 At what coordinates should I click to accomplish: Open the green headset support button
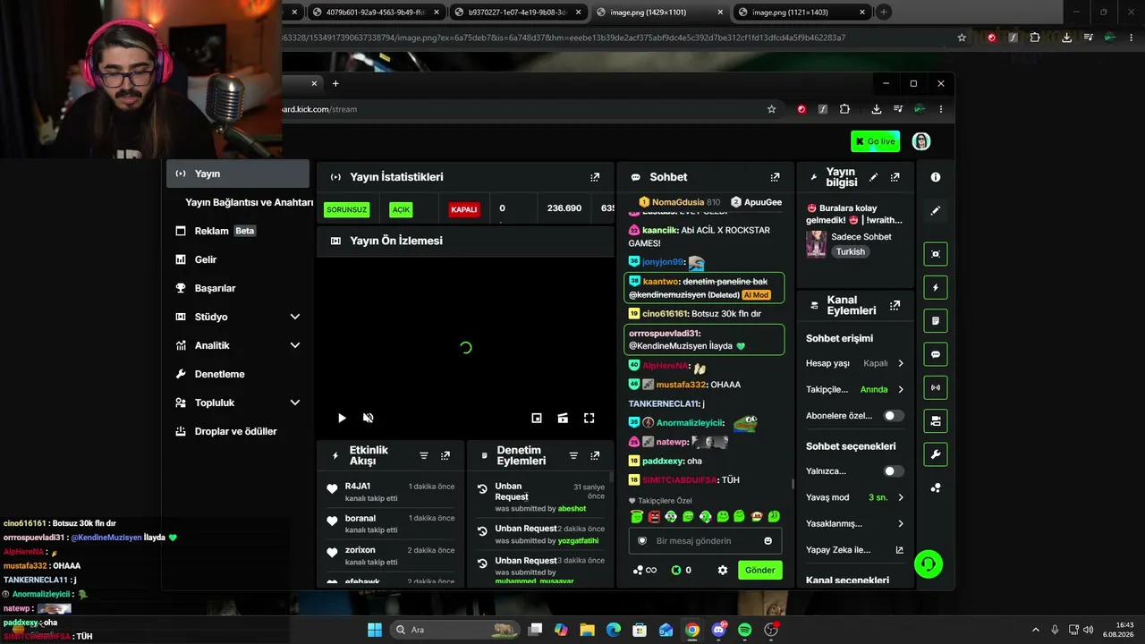(929, 564)
